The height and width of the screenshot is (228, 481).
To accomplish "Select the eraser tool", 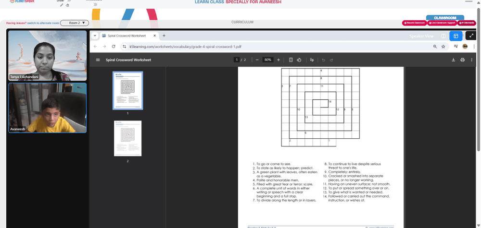I will tap(67, 5).
